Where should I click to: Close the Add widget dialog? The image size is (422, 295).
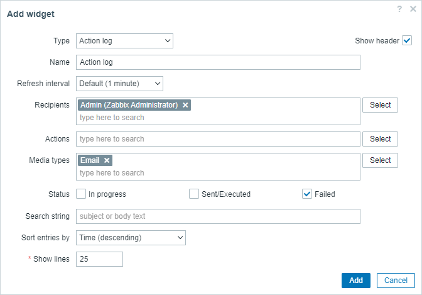point(413,9)
